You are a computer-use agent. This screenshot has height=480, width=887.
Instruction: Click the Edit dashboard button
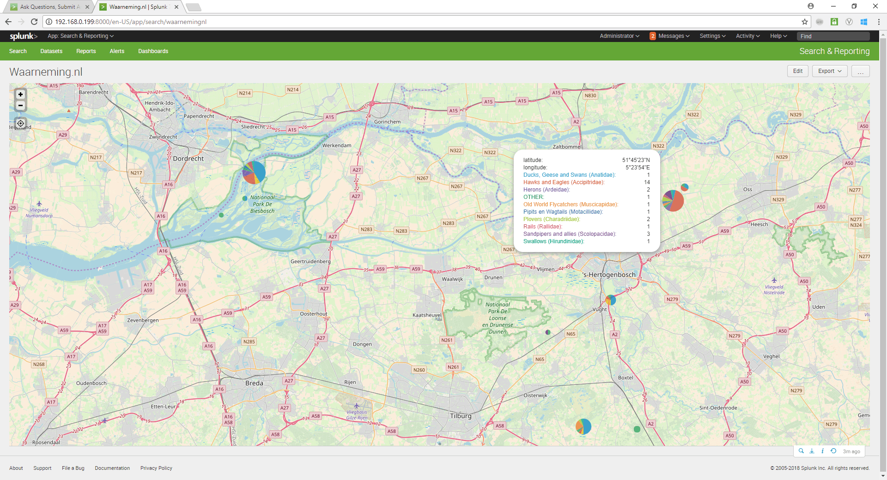(798, 71)
